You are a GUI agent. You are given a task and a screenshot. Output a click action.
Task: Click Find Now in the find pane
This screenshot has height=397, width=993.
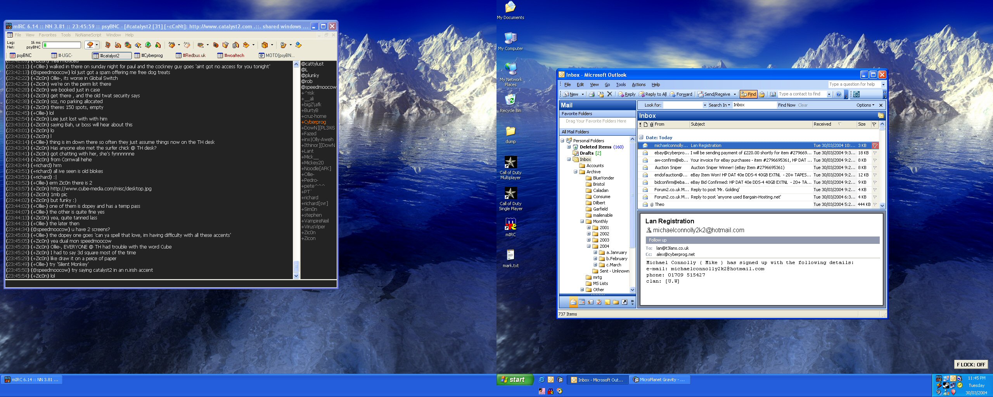pyautogui.click(x=786, y=105)
